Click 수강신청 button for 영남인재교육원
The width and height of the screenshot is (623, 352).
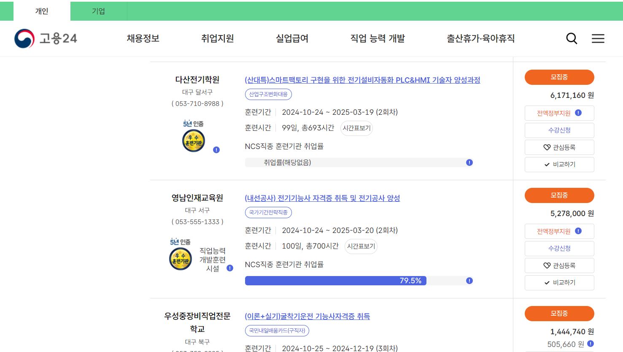click(x=559, y=248)
